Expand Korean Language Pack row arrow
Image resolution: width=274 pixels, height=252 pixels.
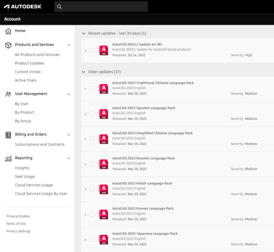click(x=86, y=214)
